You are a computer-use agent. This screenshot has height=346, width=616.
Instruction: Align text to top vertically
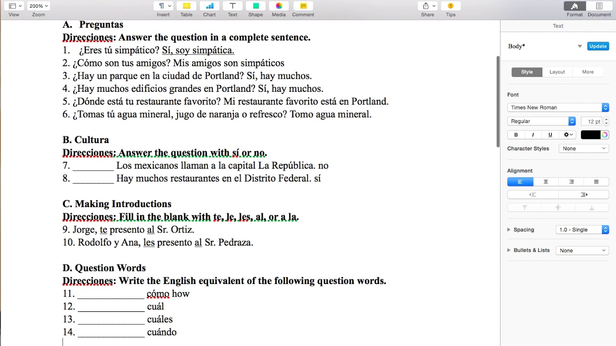pyautogui.click(x=525, y=208)
